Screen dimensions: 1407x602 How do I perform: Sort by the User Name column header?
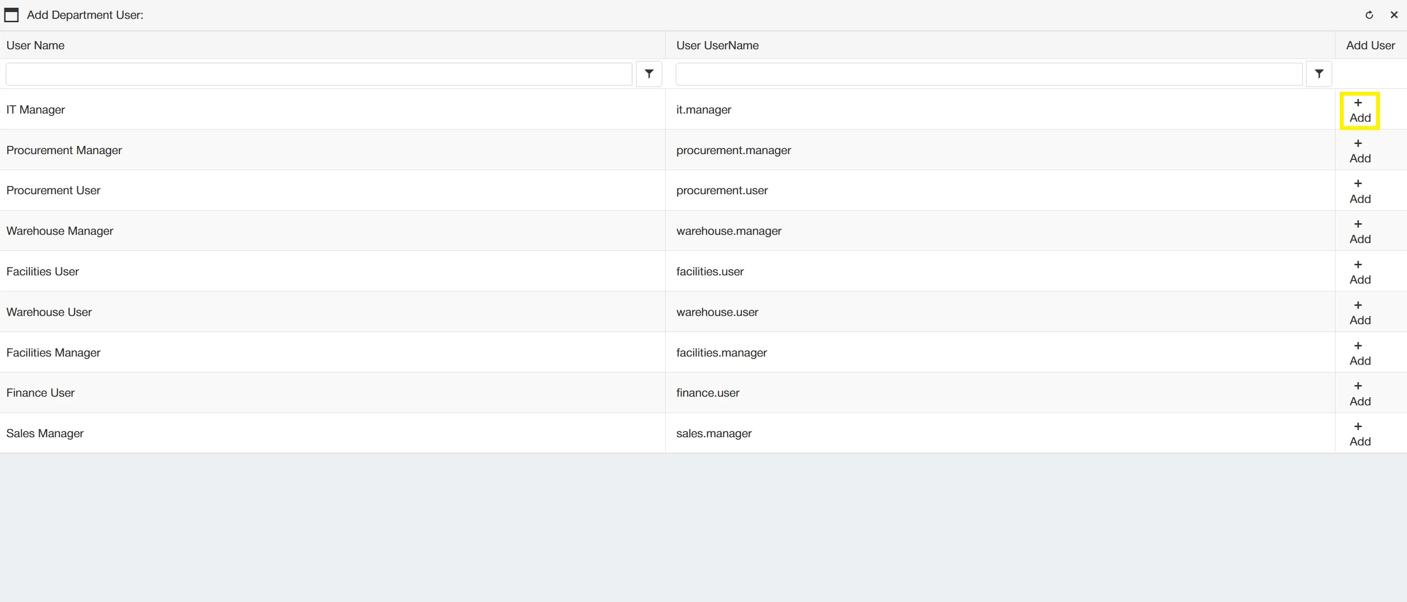332,45
